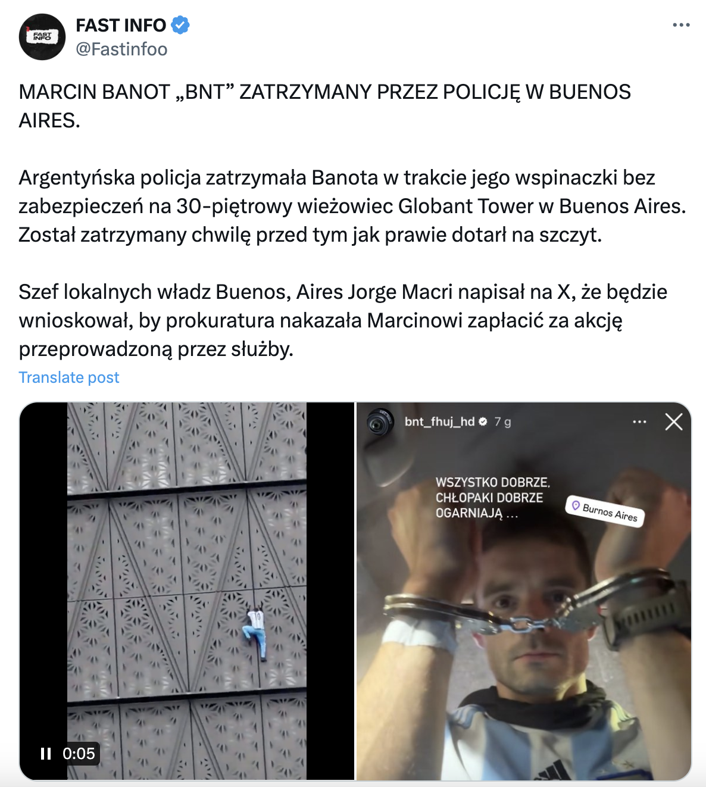Pause the climbing video
The height and width of the screenshot is (787, 706).
(x=46, y=754)
